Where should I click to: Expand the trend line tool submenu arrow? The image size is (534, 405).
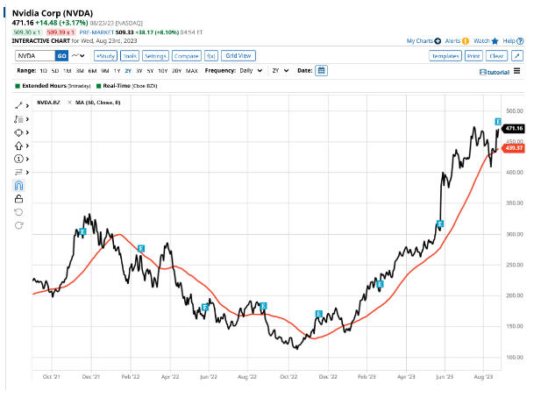(27, 106)
